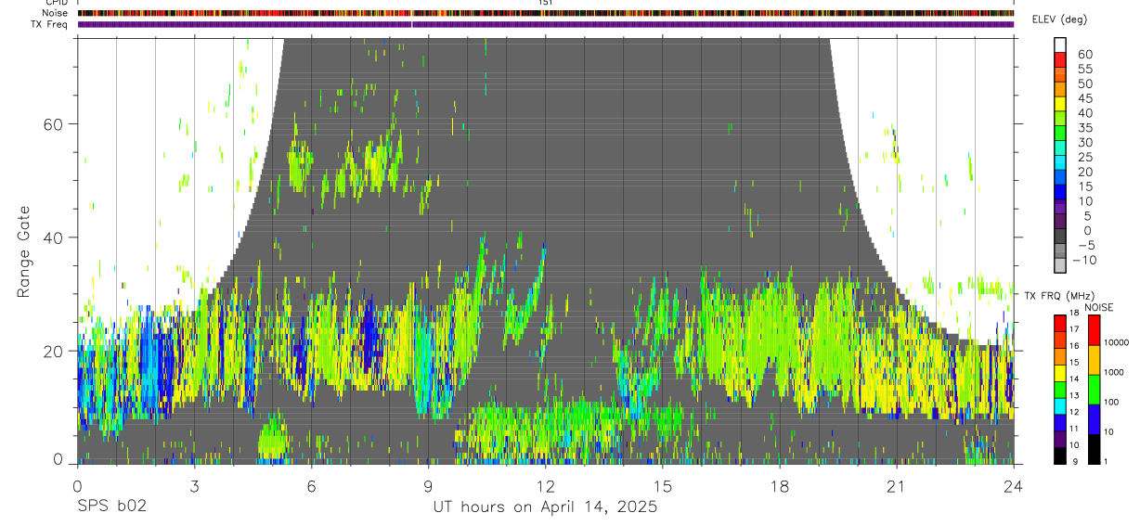Click the 21 hour tick on time axis
The image size is (1140, 526).
[897, 486]
